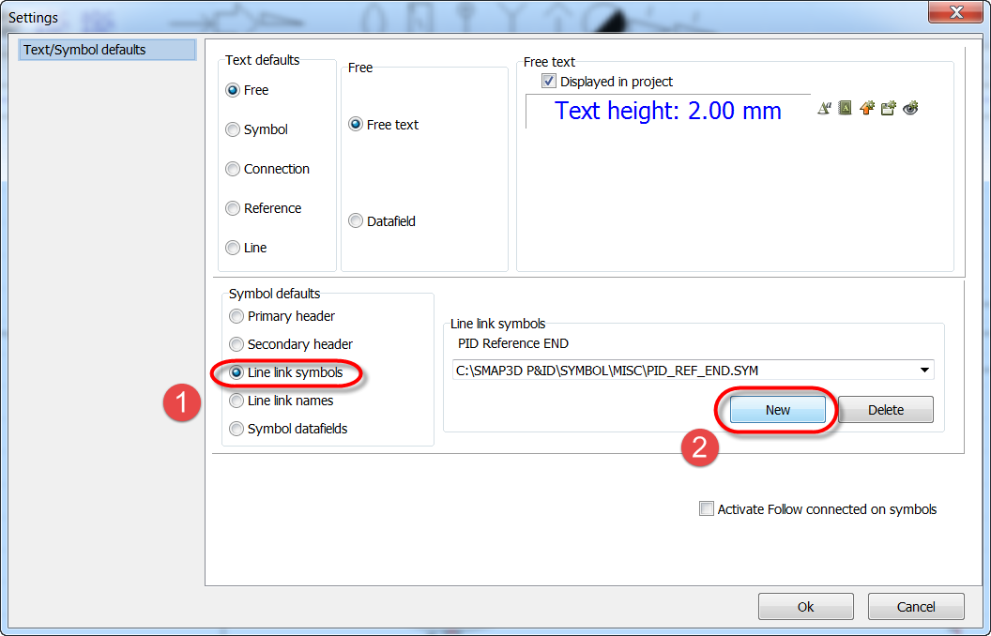
Task: Enable Activate Follow connected on symbols
Action: (707, 508)
